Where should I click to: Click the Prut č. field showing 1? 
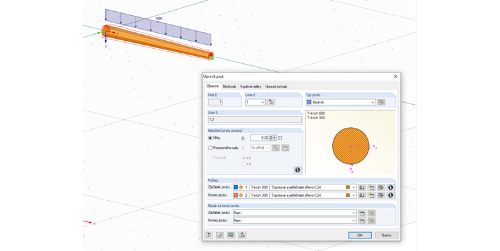pyautogui.click(x=215, y=102)
